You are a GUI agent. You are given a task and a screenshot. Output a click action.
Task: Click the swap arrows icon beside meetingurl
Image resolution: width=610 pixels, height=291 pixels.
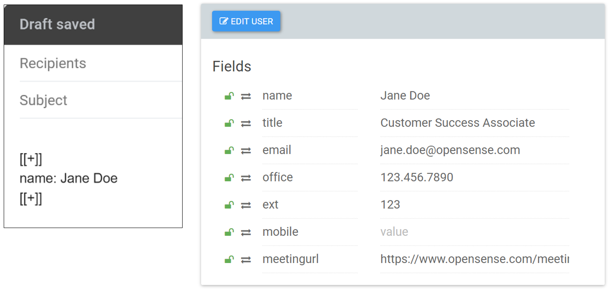(246, 260)
